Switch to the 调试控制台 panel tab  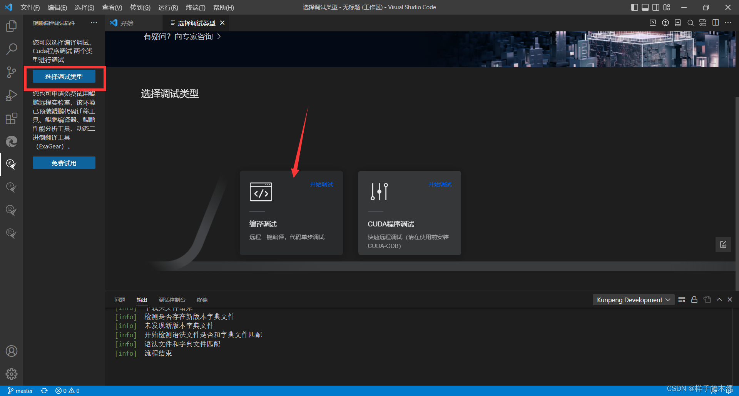(x=172, y=300)
